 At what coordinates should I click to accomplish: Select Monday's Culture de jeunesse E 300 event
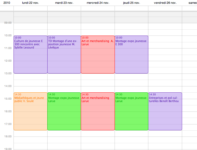pyautogui.click(x=30, y=54)
